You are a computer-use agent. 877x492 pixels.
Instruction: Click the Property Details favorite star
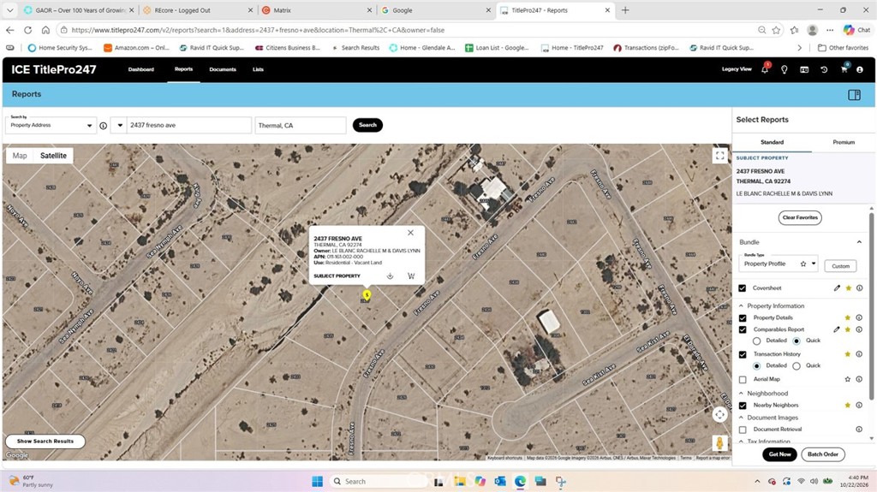point(848,317)
